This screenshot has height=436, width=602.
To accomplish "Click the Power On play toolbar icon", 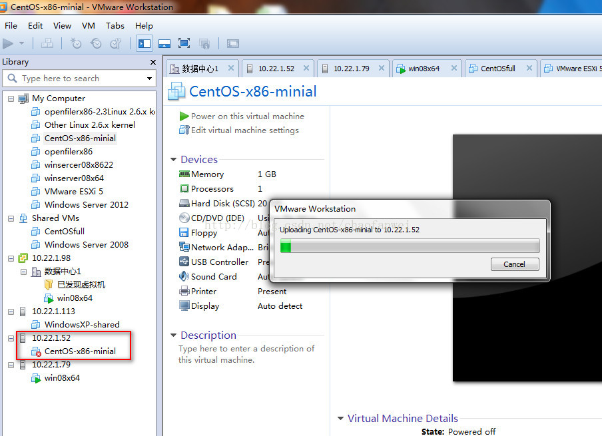I will (x=8, y=44).
